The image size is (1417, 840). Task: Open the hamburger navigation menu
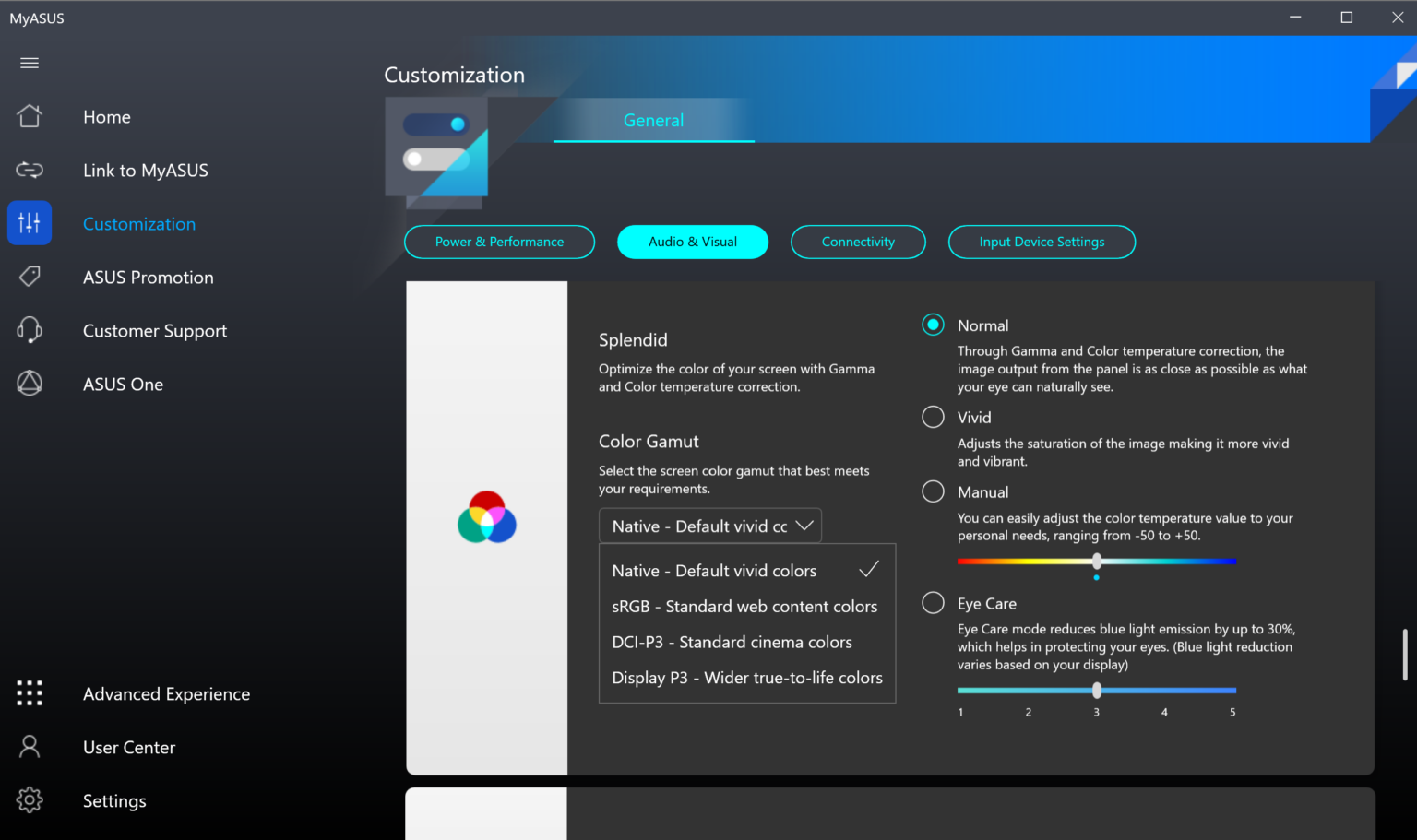tap(30, 63)
